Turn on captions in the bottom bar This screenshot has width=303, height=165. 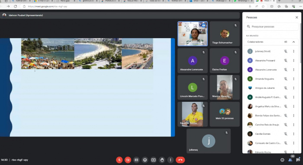136,160
